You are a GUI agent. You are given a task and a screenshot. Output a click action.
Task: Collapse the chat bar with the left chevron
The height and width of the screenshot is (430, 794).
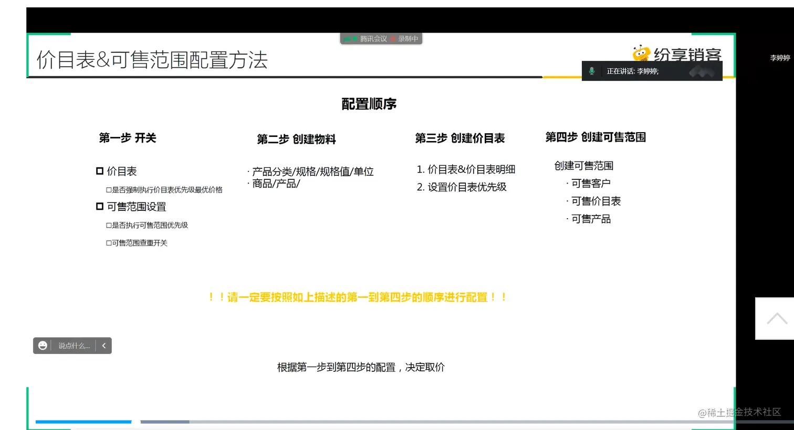point(104,346)
